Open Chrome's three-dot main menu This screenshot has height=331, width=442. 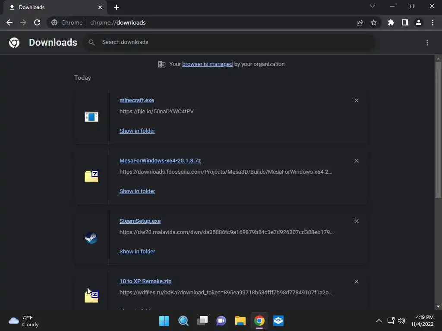coord(433,22)
